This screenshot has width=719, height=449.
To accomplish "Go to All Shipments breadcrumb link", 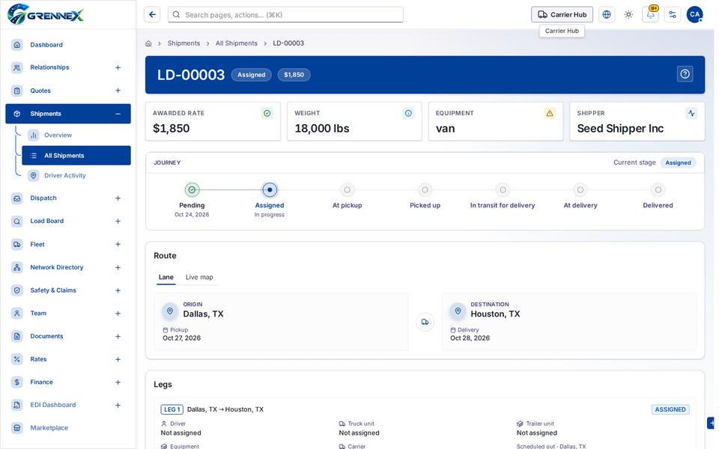I will 236,43.
